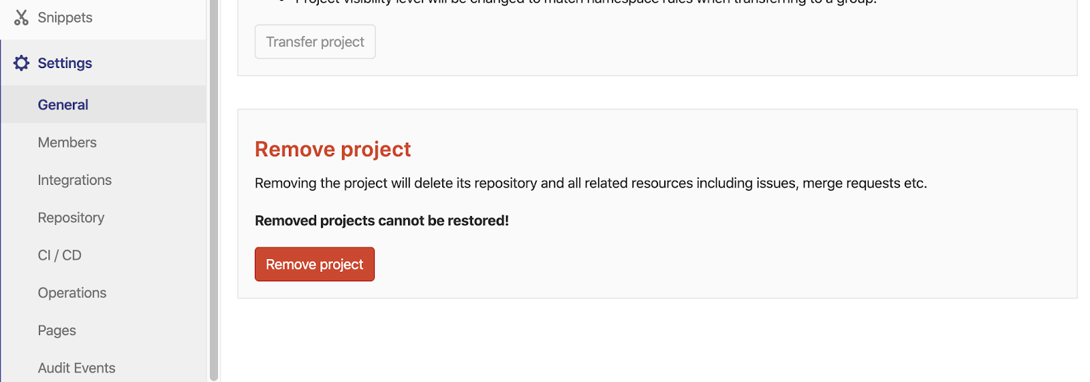View Audit Events

76,368
